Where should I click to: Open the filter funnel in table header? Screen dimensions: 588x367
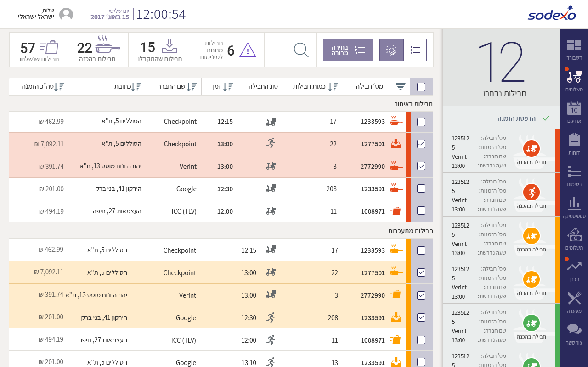coord(401,87)
